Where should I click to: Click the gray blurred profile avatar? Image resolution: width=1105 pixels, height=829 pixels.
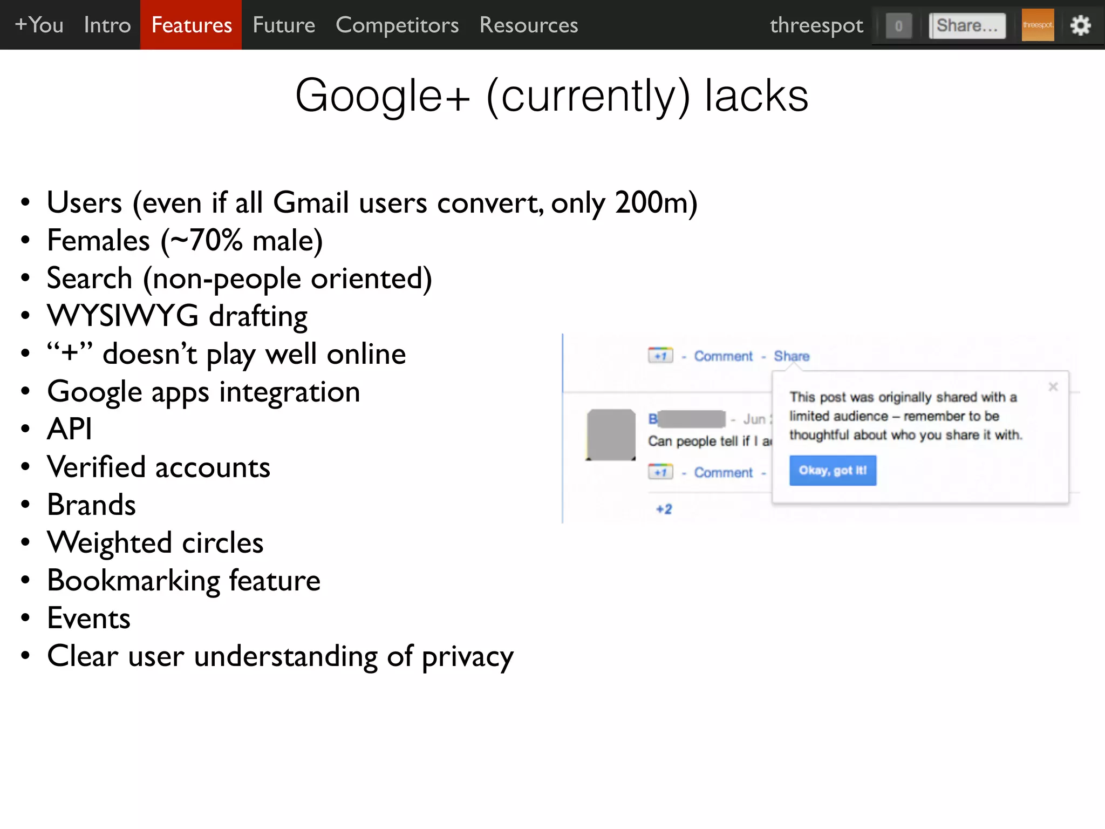click(x=611, y=435)
